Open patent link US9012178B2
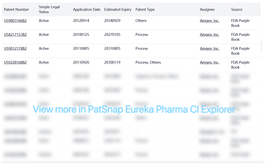This screenshot has height=163, width=265. click(x=15, y=49)
